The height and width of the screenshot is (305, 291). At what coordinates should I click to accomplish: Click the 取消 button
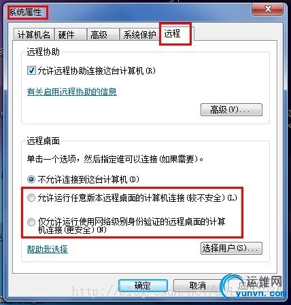(x=198, y=285)
